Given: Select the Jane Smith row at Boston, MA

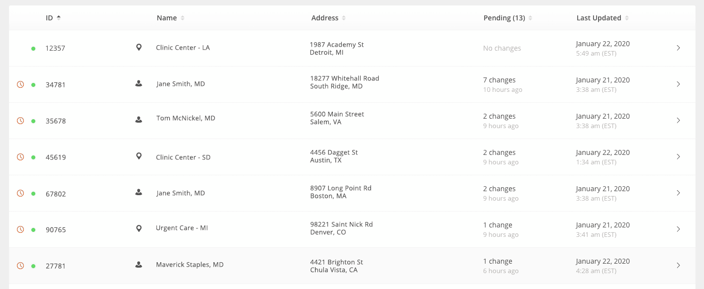Looking at the screenshot, I should coord(352,193).
